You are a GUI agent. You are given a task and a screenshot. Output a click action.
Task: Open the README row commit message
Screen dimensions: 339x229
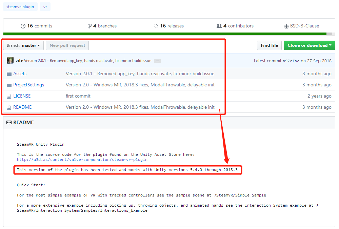coord(140,107)
